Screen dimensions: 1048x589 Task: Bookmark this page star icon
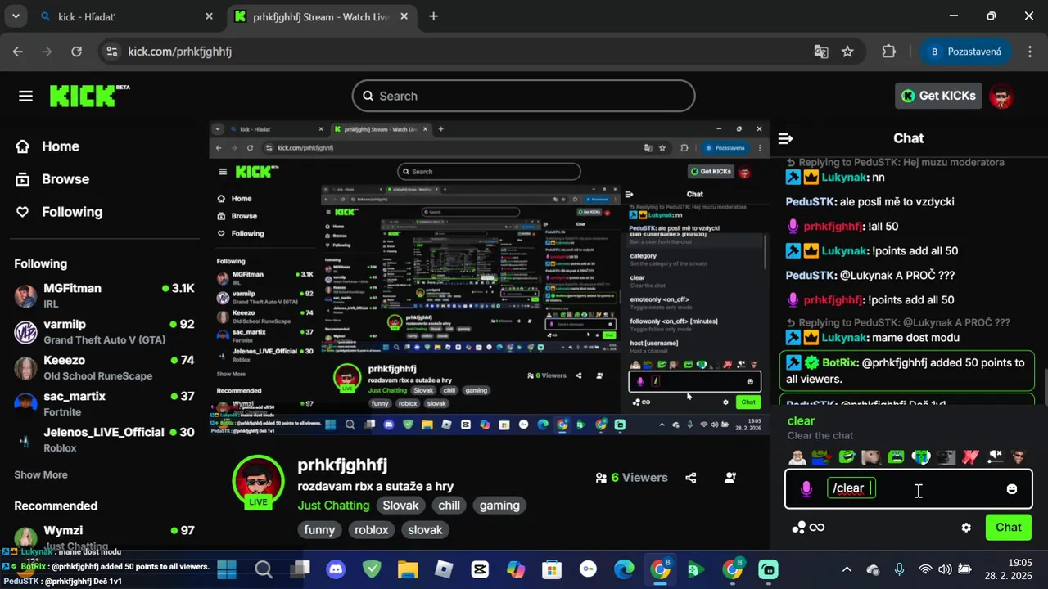point(848,52)
